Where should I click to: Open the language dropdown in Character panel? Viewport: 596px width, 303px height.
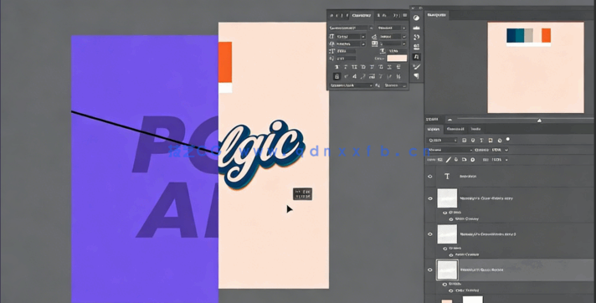pyautogui.click(x=352, y=85)
